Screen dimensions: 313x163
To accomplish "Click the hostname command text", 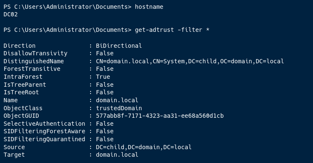I will tap(149, 7).
